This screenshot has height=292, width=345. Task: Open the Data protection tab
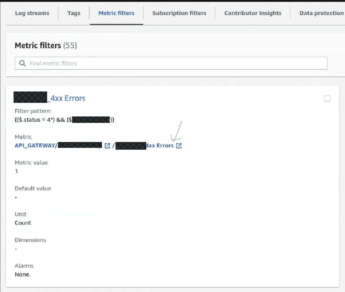(321, 13)
